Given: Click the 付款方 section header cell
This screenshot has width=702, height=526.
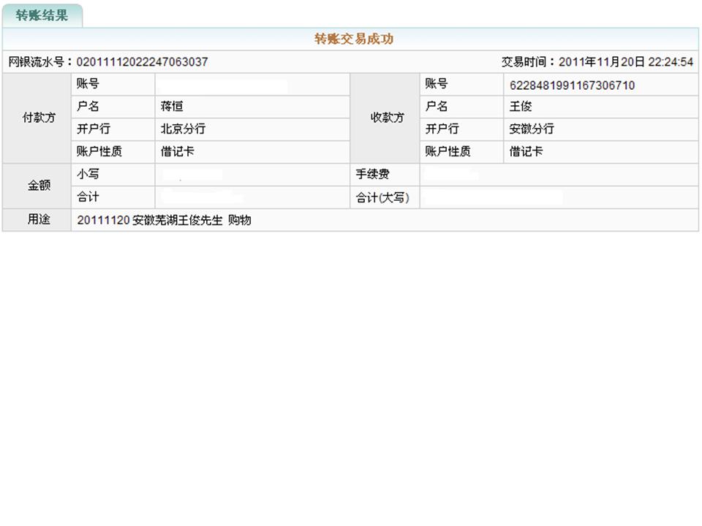Looking at the screenshot, I should [38, 118].
